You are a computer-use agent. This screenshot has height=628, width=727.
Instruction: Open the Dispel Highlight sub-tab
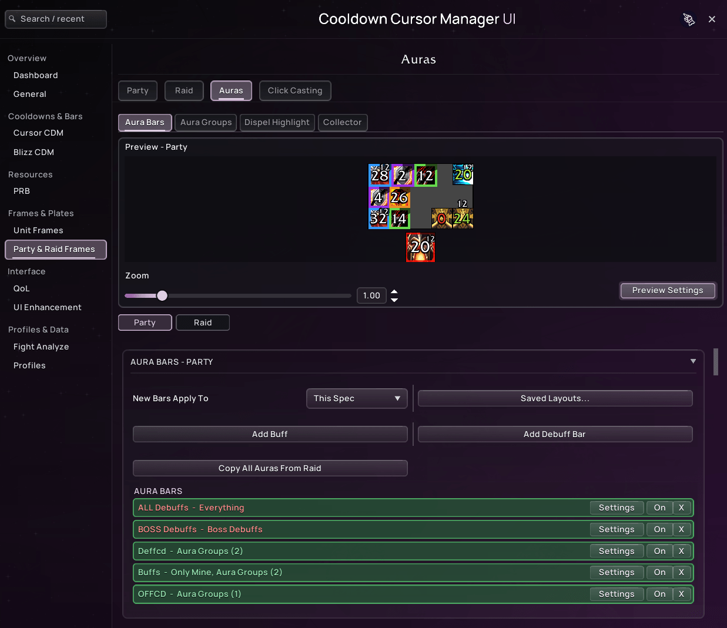pyautogui.click(x=277, y=122)
